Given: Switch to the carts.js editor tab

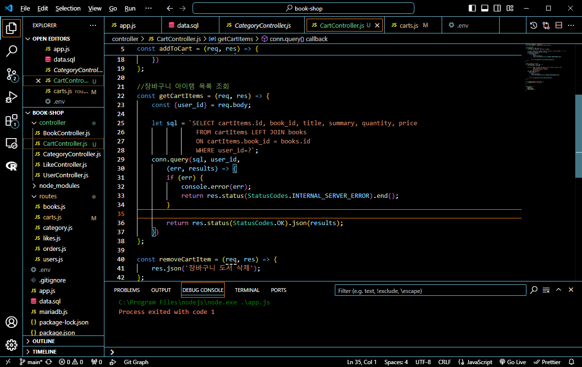Looking at the screenshot, I should 414,25.
